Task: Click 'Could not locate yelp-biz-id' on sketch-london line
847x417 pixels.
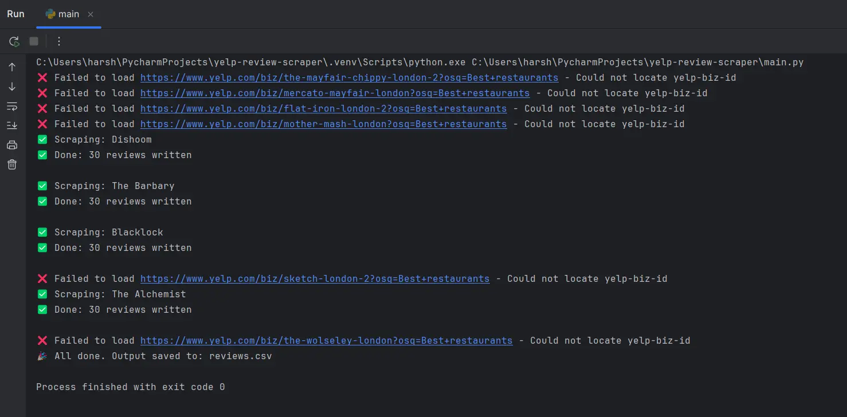Action: (x=587, y=278)
